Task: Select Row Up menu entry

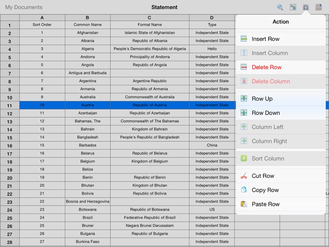Action: pyautogui.click(x=281, y=99)
